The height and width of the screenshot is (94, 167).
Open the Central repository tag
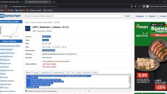(45, 50)
